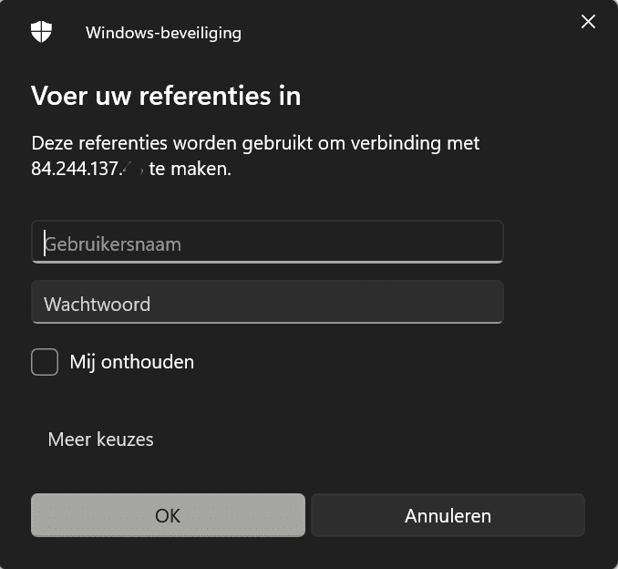
Task: Enable the Mij onthouden checkbox
Action: pyautogui.click(x=45, y=362)
